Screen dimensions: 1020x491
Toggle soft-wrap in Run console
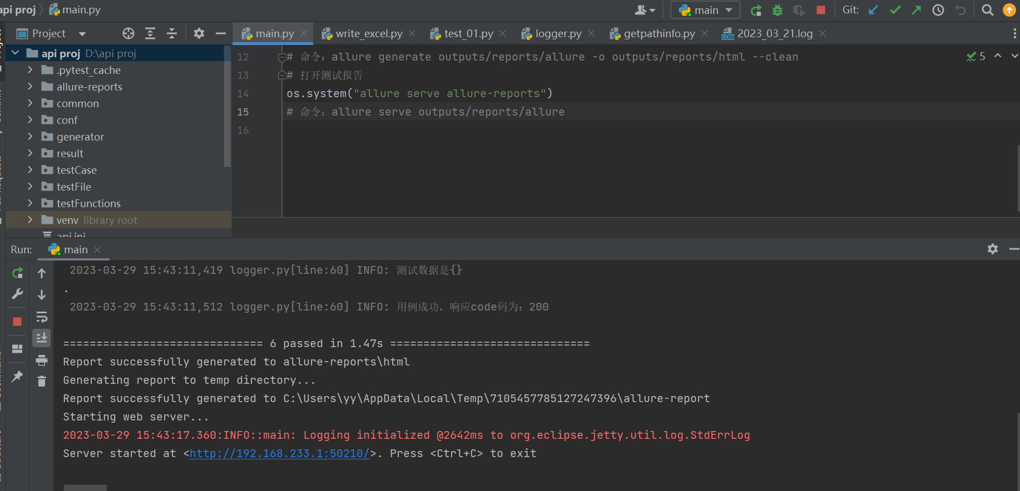(42, 317)
